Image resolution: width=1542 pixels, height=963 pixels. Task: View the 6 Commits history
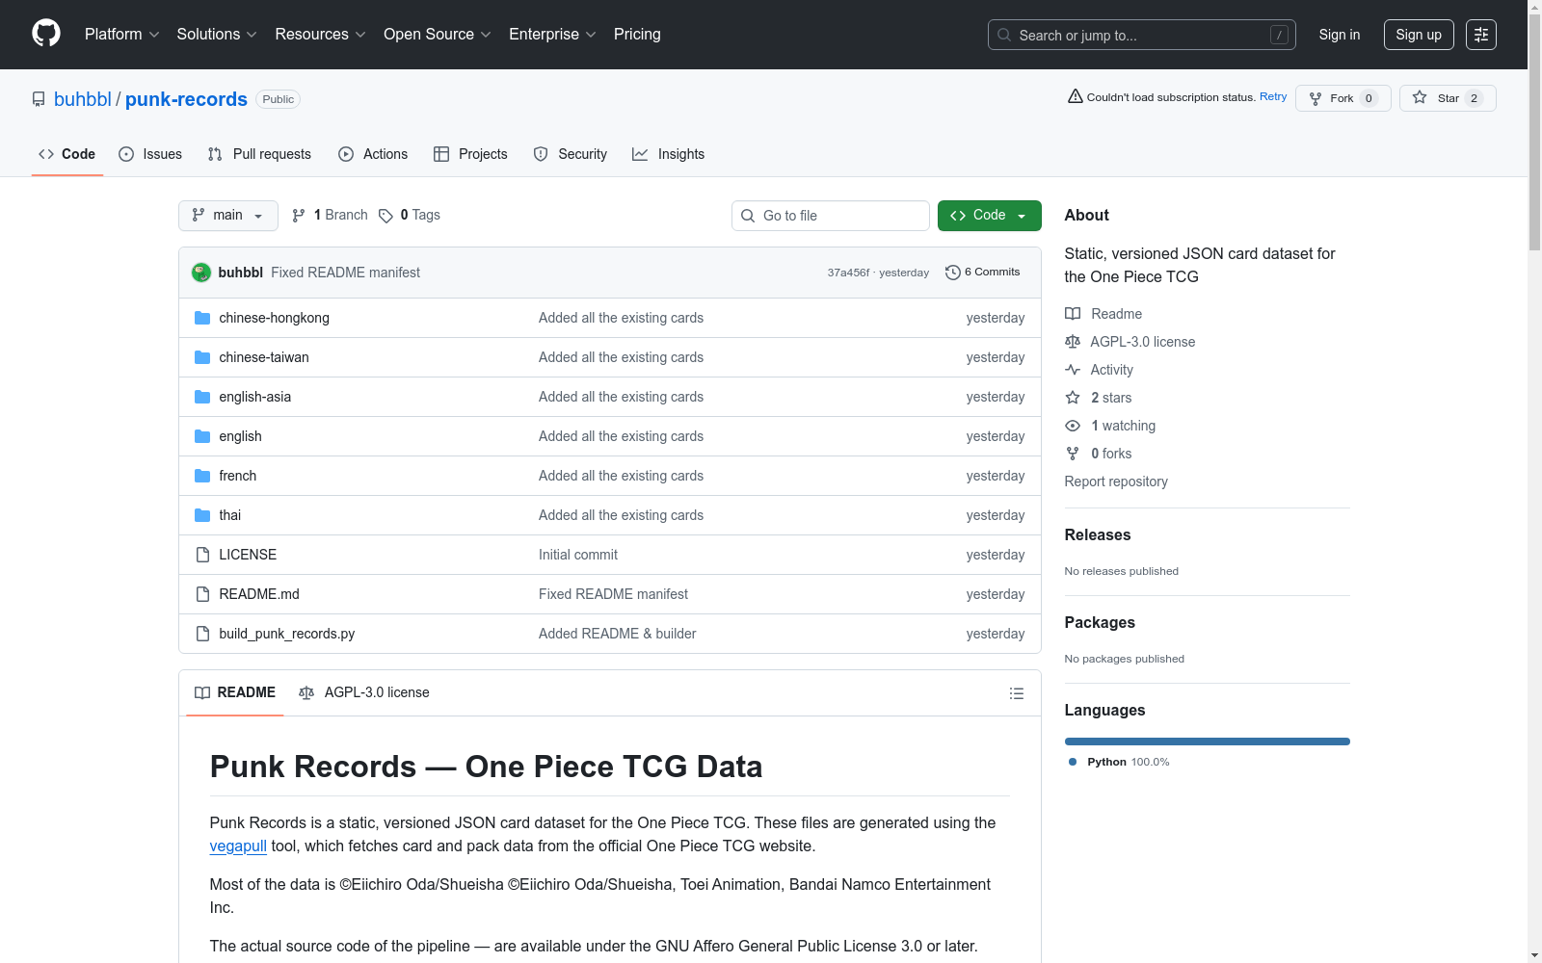click(x=983, y=273)
